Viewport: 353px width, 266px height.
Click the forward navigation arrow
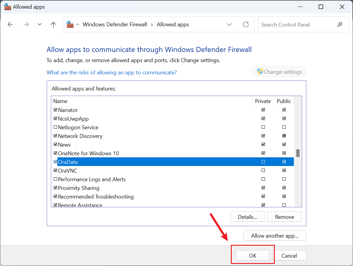point(26,24)
